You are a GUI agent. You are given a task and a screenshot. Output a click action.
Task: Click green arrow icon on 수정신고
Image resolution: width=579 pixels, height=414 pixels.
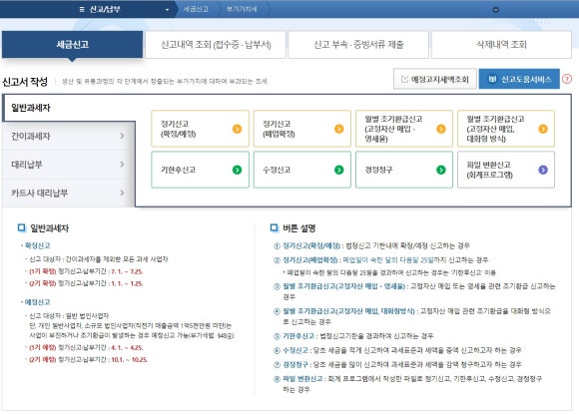point(339,170)
